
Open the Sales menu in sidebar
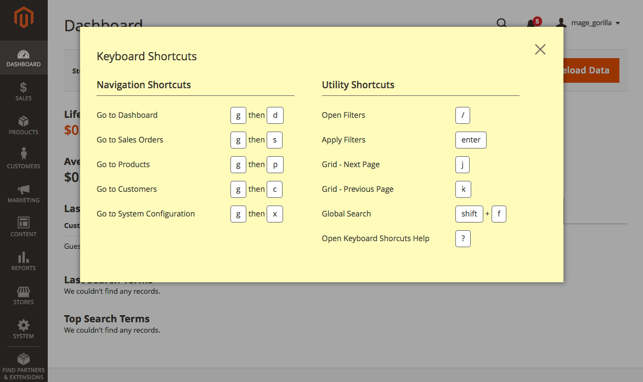coord(24,91)
